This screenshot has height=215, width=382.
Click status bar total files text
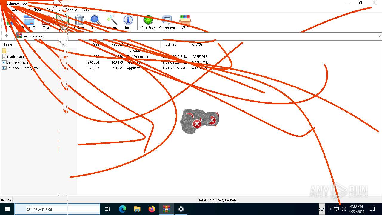(x=218, y=200)
